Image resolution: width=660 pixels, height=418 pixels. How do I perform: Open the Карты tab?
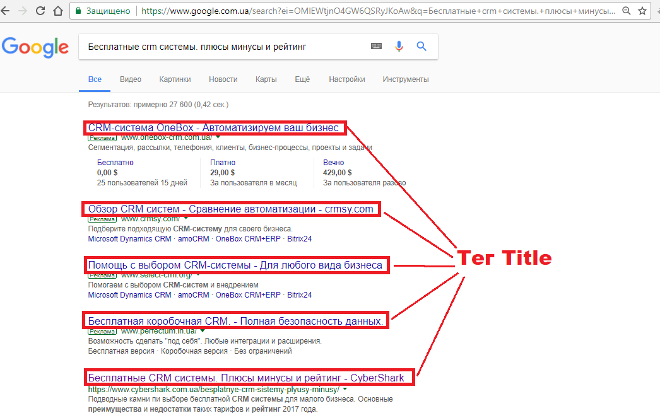[266, 79]
